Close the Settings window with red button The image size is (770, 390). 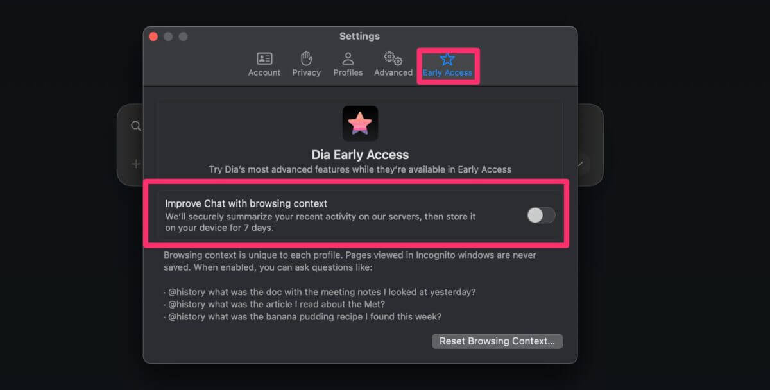pyautogui.click(x=153, y=37)
